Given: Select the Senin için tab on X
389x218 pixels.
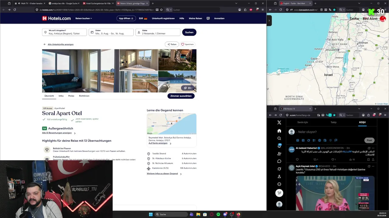Looking at the screenshot, I should coord(303,122).
